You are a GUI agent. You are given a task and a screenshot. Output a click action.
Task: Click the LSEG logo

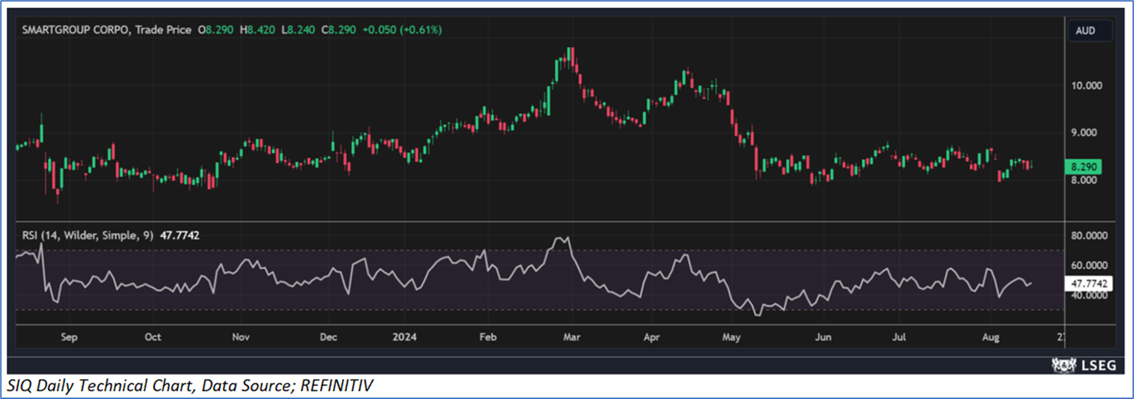[1084, 365]
